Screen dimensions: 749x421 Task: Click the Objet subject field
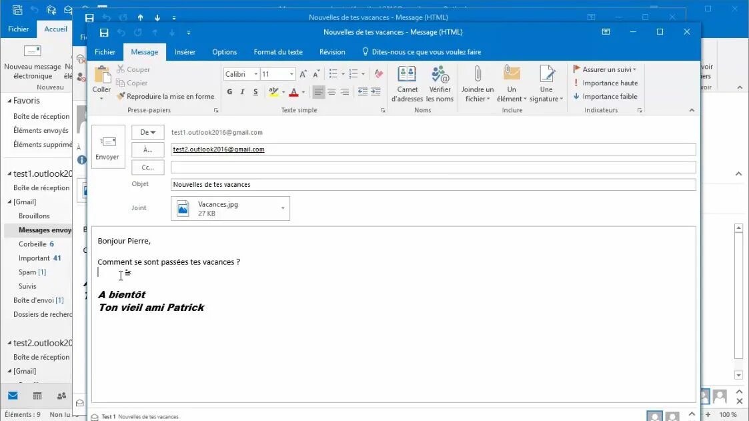coord(433,184)
